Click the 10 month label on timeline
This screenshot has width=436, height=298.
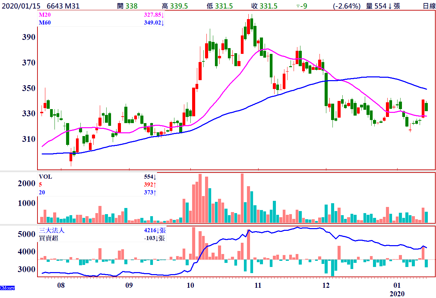click(x=190, y=285)
